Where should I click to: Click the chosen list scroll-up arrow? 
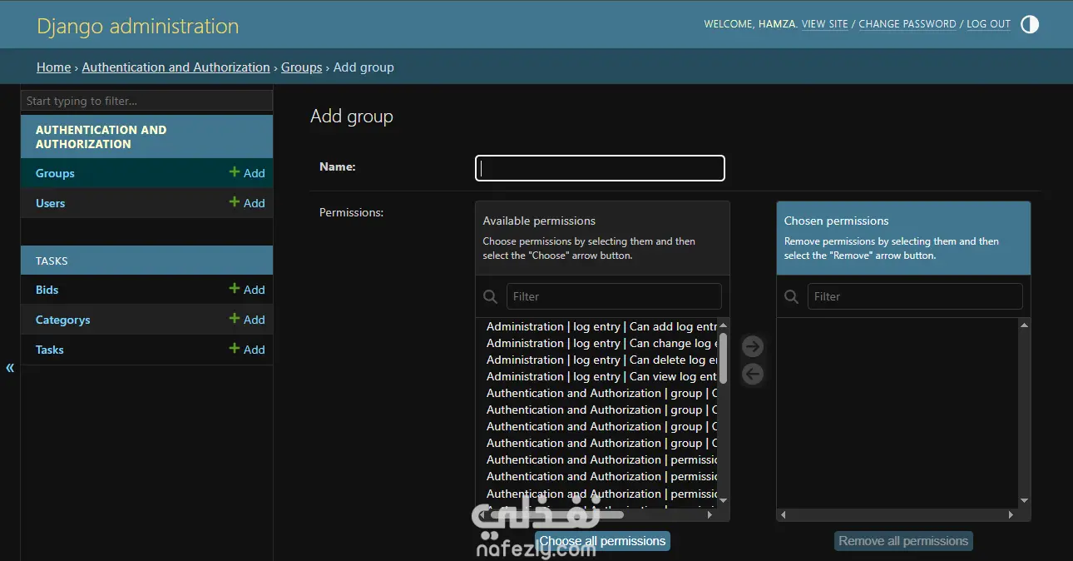point(1024,325)
